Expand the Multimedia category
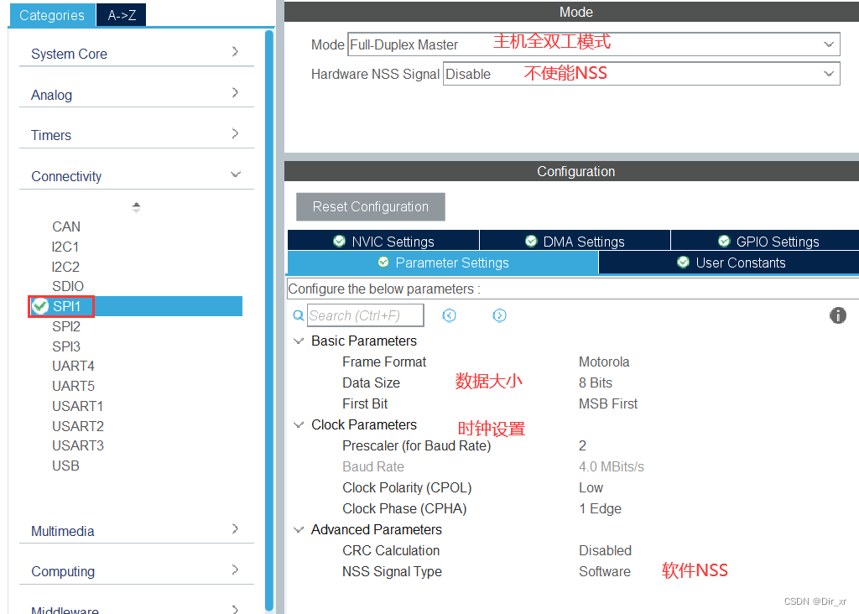Screen dimensions: 859x614 pos(235,529)
